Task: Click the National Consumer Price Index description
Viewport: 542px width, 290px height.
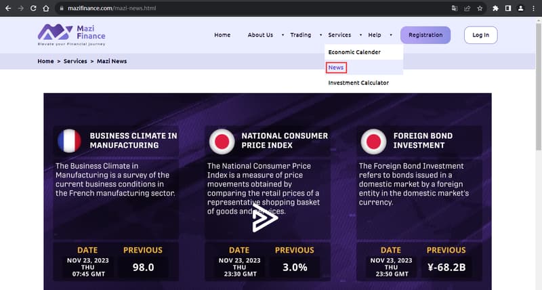Action: pyautogui.click(x=264, y=189)
